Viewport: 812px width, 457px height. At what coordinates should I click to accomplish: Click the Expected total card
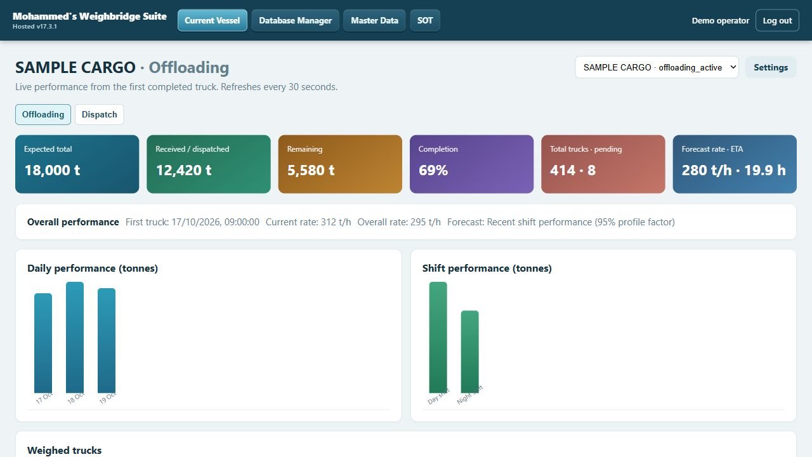(77, 164)
